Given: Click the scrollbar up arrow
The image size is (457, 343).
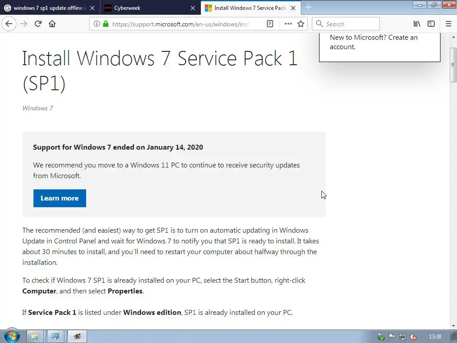Looking at the screenshot, I should coord(453,38).
